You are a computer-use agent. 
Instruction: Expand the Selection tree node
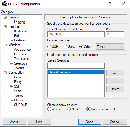click(x=11, y=64)
